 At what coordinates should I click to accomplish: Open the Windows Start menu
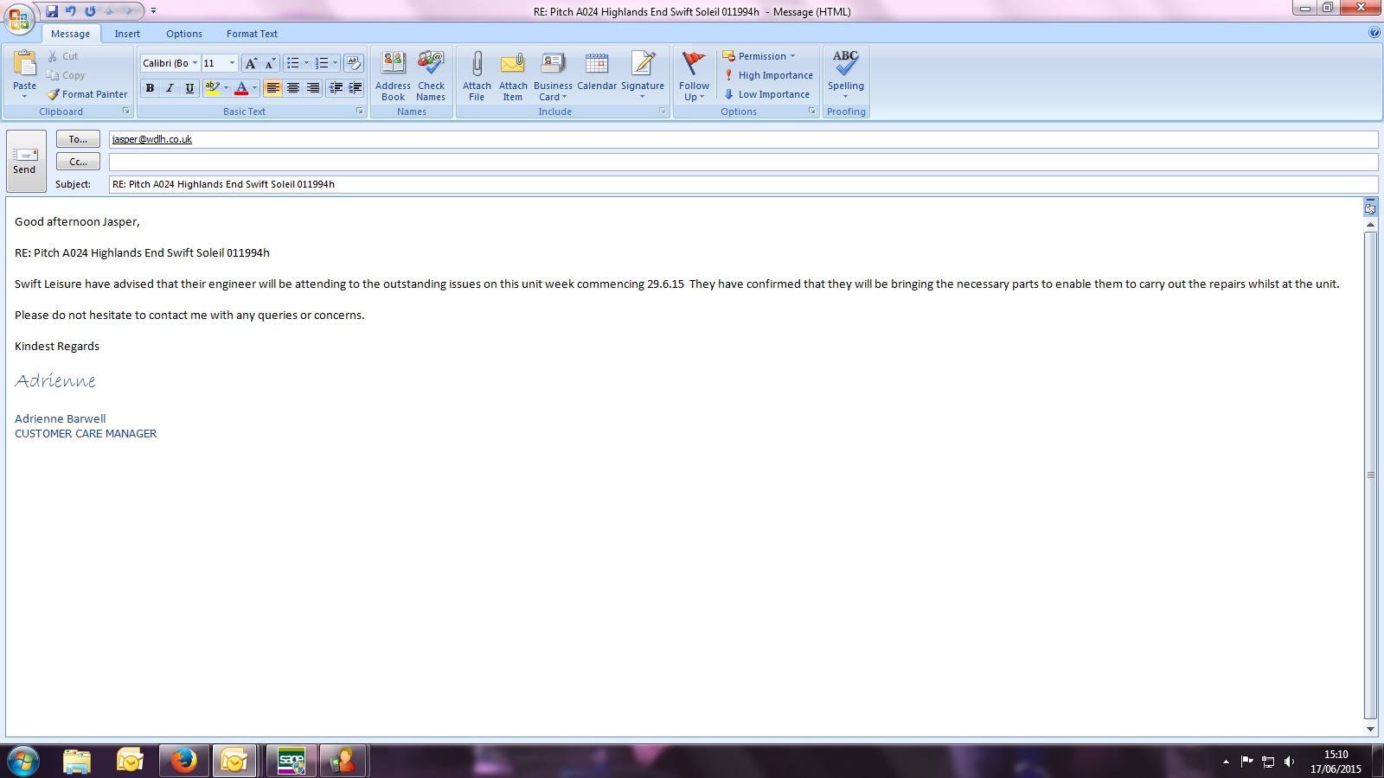pos(22,762)
